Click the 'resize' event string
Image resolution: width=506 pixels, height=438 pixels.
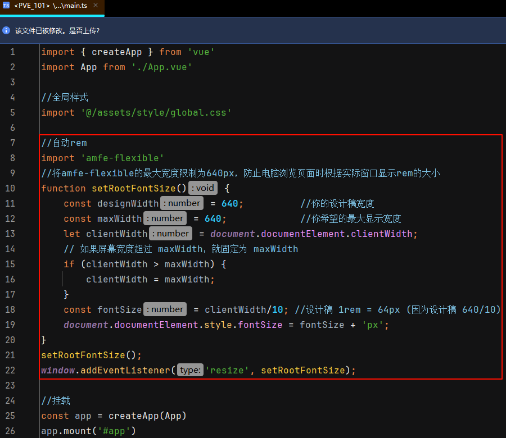click(x=227, y=370)
